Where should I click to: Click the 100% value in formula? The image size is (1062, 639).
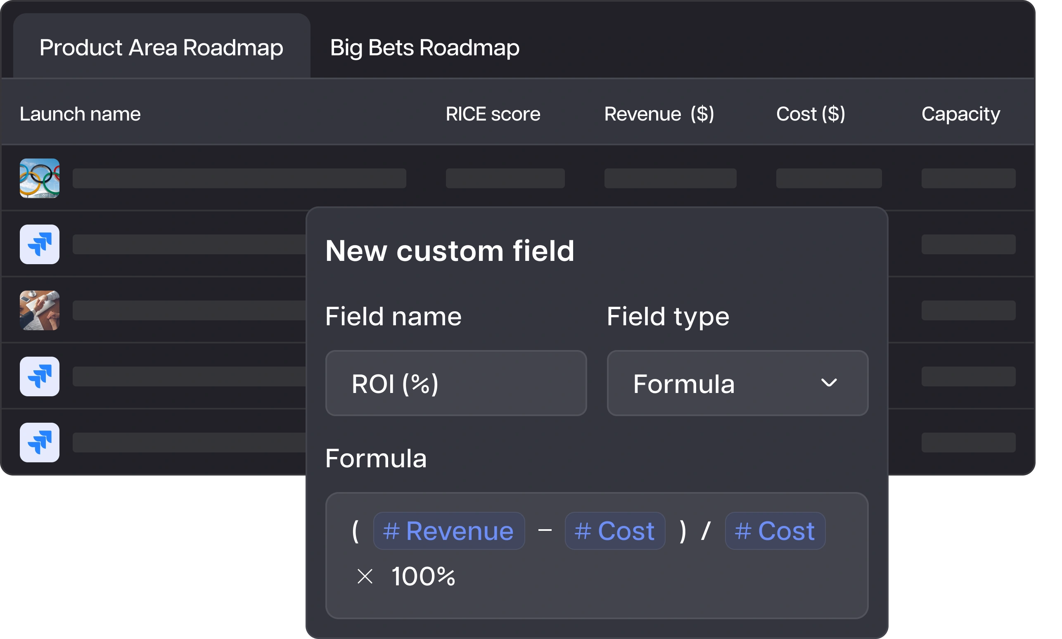(x=423, y=576)
